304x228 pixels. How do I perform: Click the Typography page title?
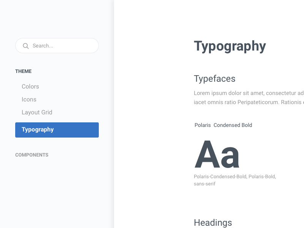[x=230, y=46]
